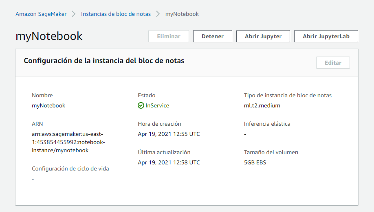Click the disabled Eliminar button
The image size is (374, 212).
(169, 36)
